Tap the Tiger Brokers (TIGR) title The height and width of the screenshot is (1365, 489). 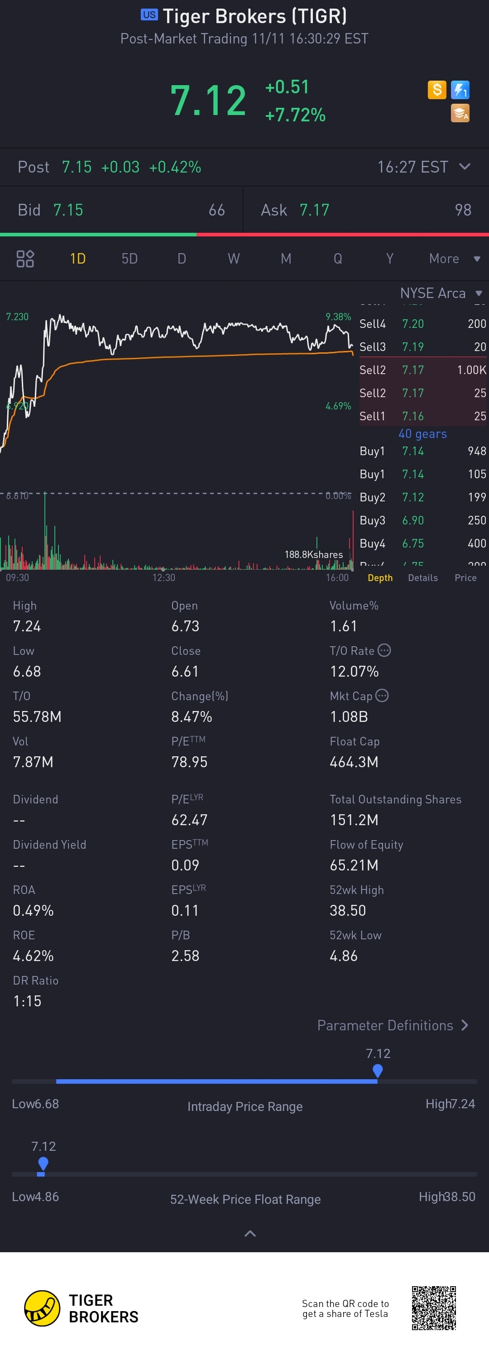point(255,16)
